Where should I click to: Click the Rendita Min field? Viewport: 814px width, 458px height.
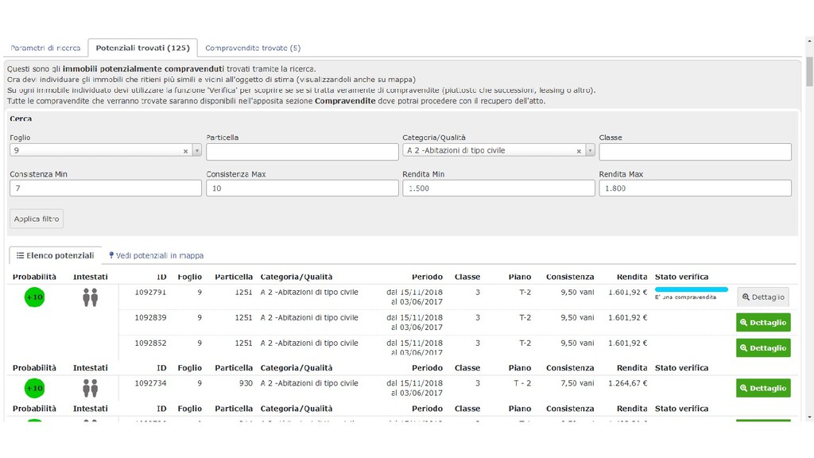(x=498, y=188)
